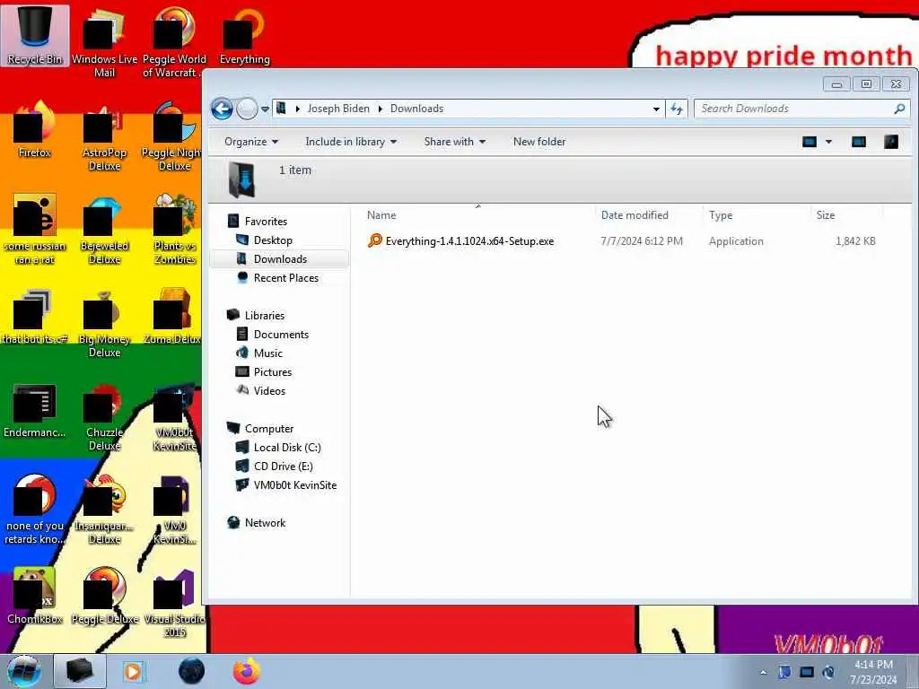
Task: Select Favorites in navigation pane
Action: (x=266, y=222)
